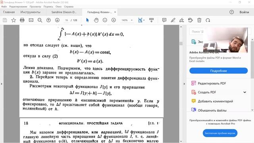Click the document scrollbar down arrow
254x143 pixels.
pyautogui.click(x=181, y=141)
